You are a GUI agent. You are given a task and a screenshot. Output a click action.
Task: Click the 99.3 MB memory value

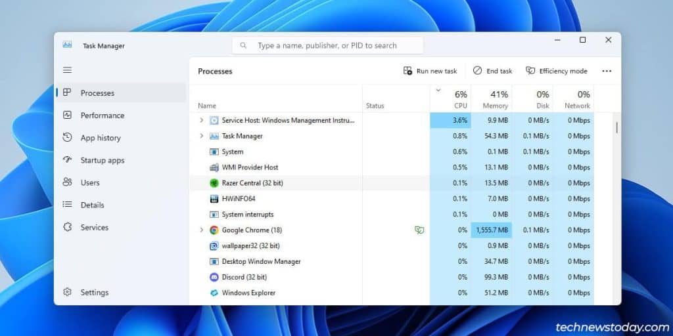point(496,278)
